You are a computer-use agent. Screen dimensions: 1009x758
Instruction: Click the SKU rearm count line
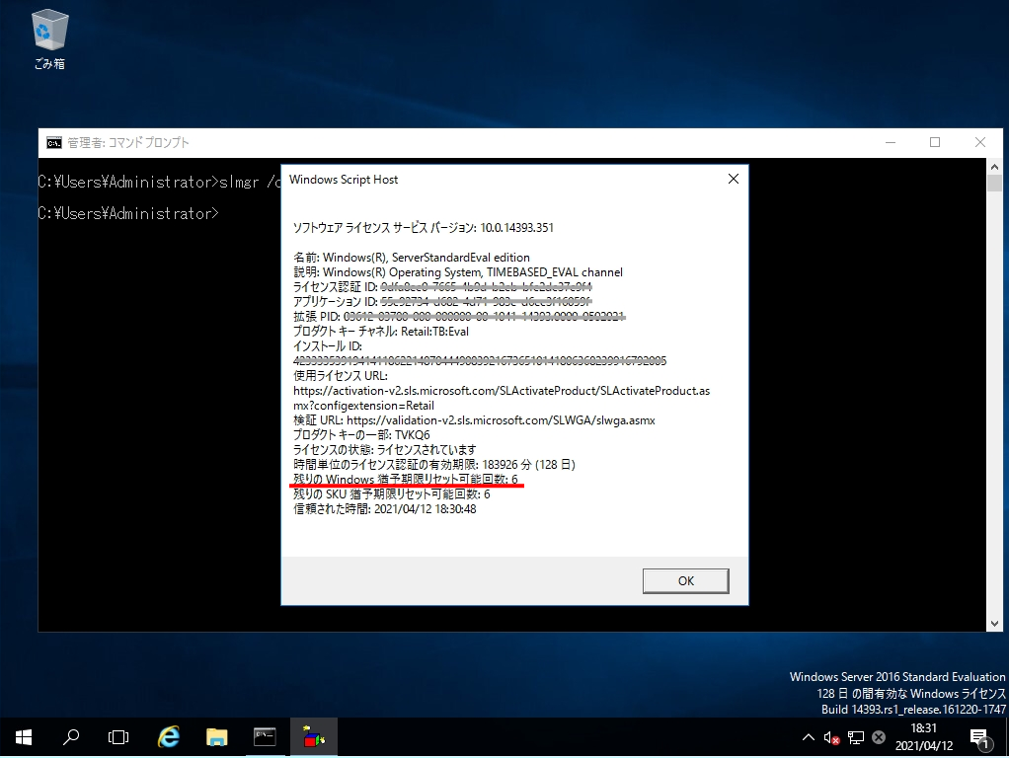[x=392, y=494]
